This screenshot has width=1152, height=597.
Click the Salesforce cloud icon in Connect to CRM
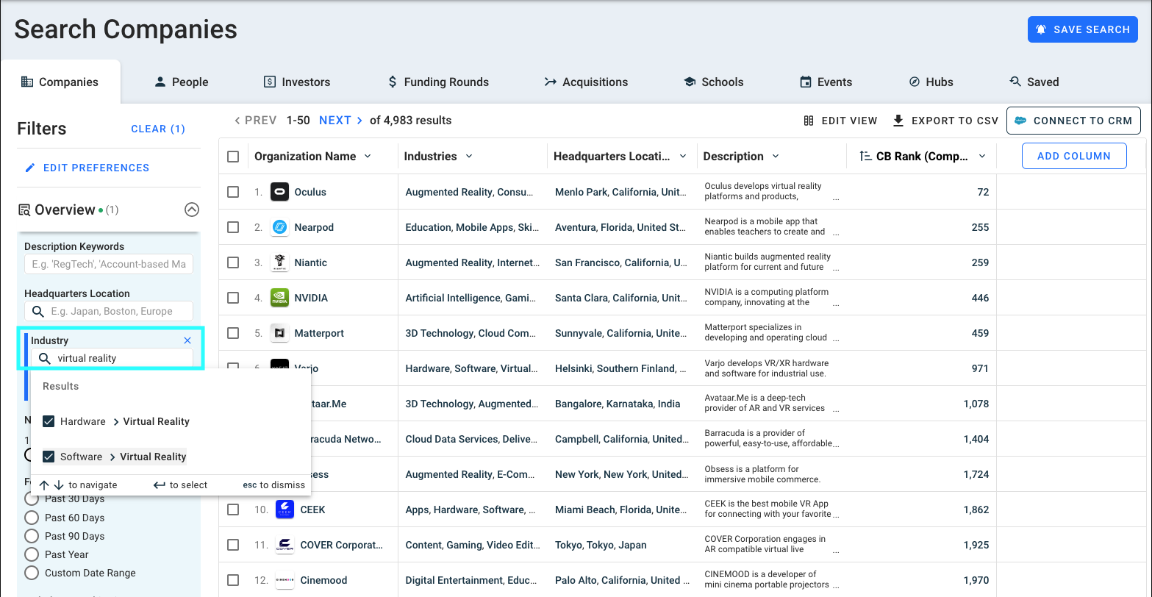point(1020,121)
